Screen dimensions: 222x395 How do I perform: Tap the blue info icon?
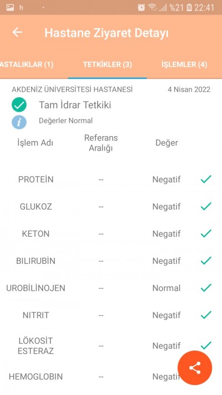(19, 122)
